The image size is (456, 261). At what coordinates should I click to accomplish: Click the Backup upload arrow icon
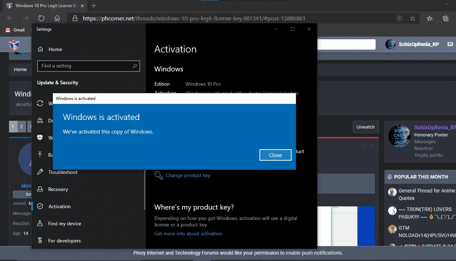[40, 155]
